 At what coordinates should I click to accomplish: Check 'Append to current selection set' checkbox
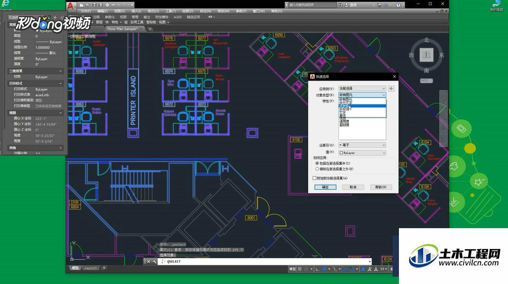[x=314, y=178]
